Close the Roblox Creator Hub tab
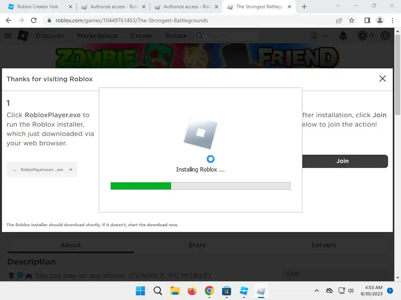Screen dimensions: 401x300 (70, 7)
